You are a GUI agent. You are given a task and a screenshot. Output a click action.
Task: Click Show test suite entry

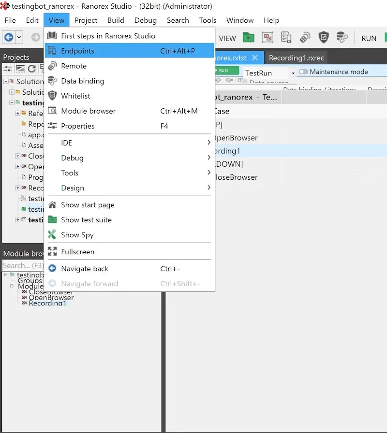coord(129,220)
